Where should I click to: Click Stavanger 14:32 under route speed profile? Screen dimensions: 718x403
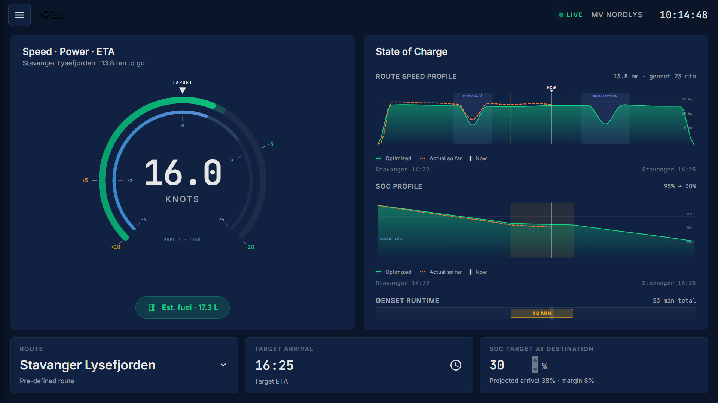[x=403, y=170]
